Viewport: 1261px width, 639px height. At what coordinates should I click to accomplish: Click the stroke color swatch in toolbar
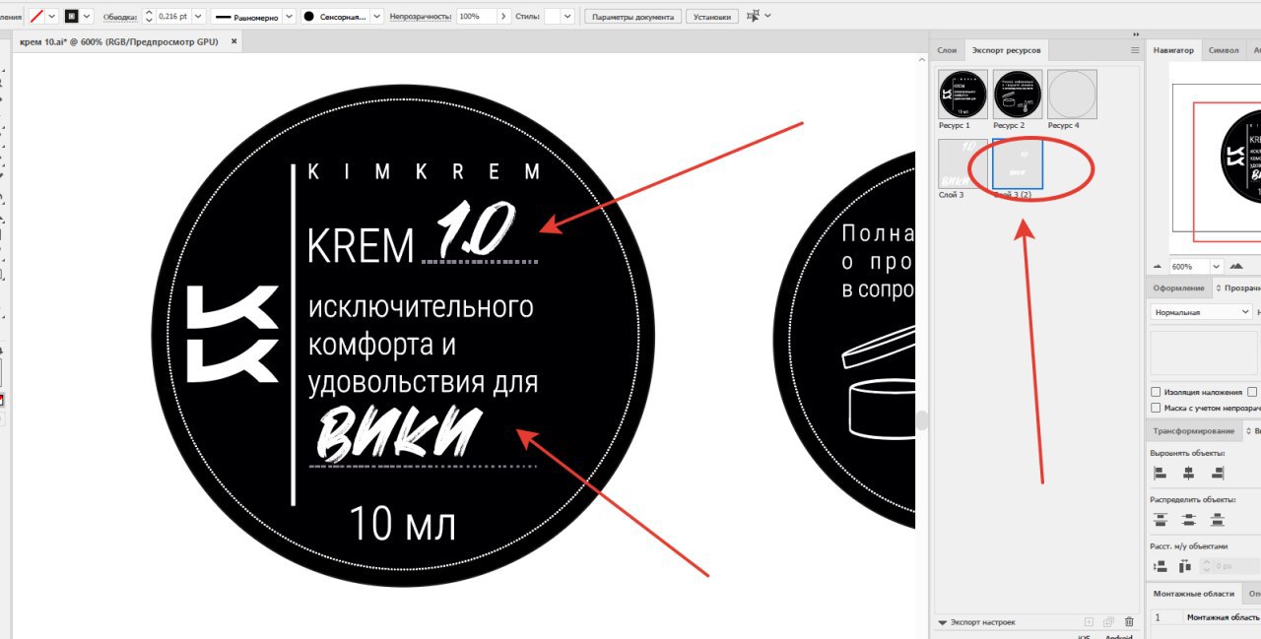(x=72, y=17)
